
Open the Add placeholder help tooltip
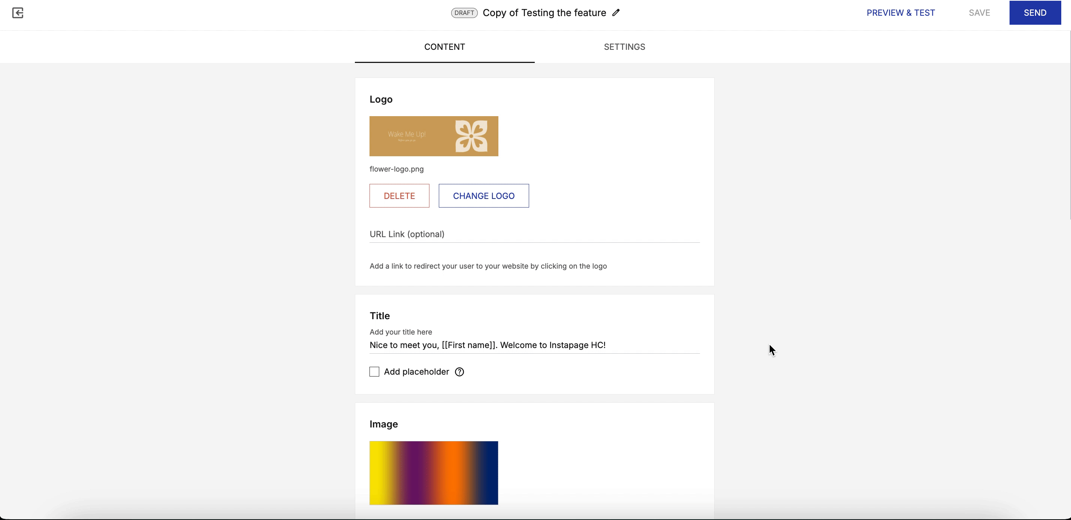tap(459, 372)
